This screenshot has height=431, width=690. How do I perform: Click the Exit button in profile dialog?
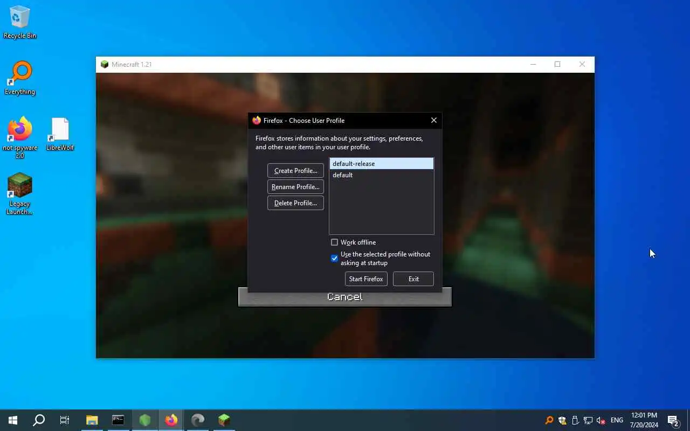pos(413,279)
